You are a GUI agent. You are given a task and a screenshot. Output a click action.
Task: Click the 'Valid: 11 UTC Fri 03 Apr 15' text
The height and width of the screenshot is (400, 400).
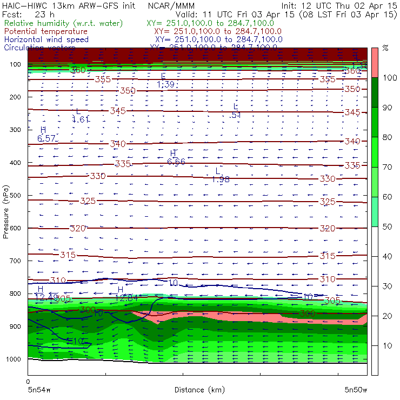point(235,15)
